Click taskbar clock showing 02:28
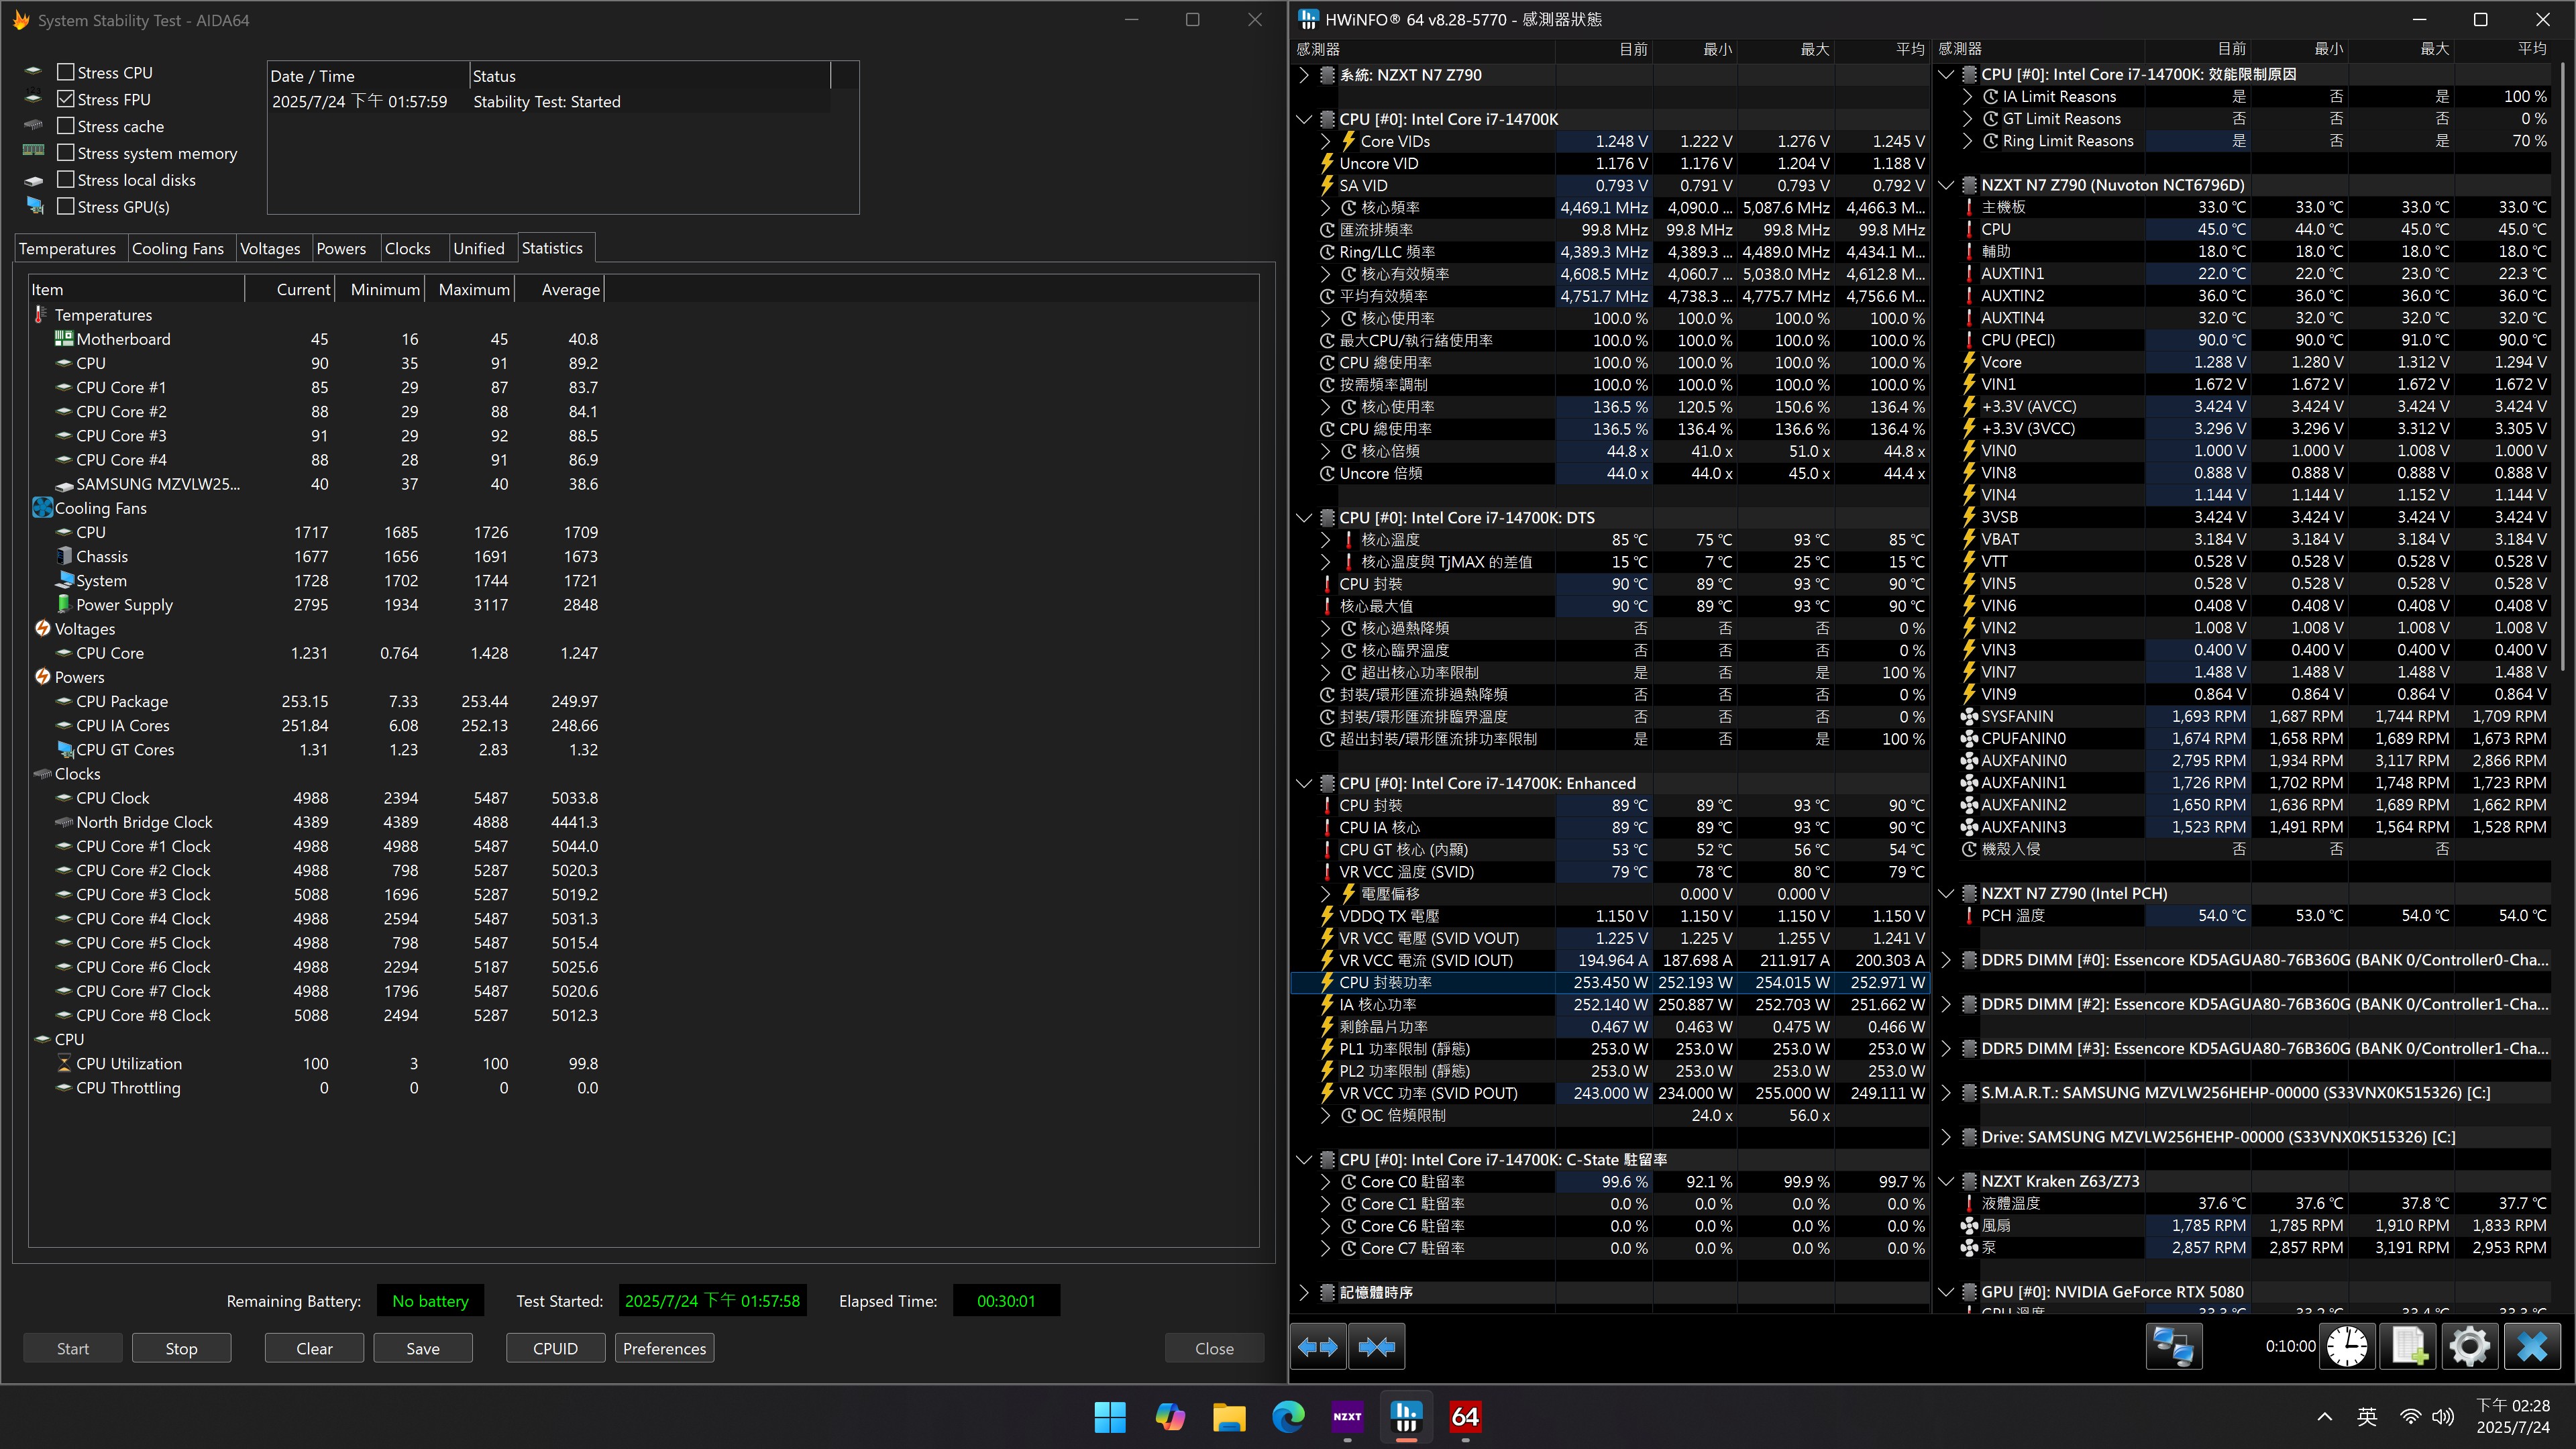 (2513, 1416)
